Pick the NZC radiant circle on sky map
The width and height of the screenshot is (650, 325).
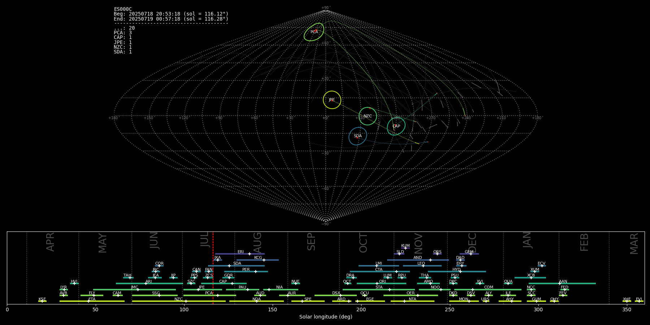click(x=368, y=116)
